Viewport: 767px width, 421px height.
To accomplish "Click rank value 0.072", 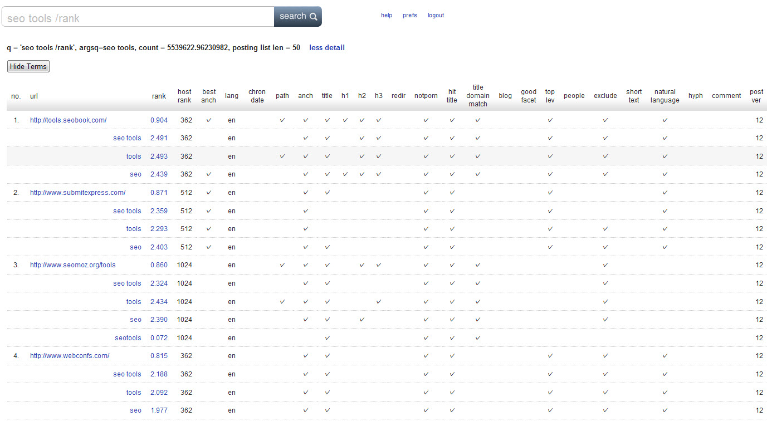I will tap(159, 338).
